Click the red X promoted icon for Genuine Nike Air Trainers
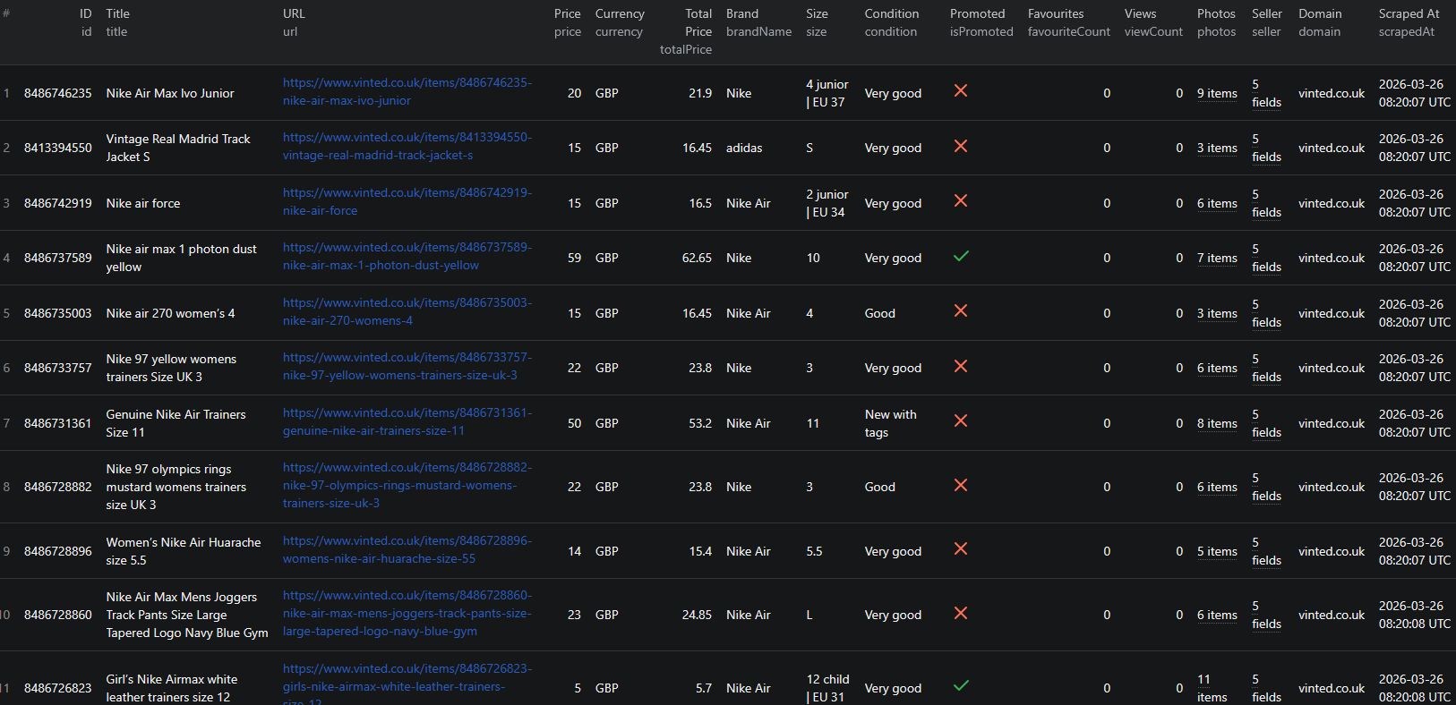The width and height of the screenshot is (1456, 705). click(960, 421)
